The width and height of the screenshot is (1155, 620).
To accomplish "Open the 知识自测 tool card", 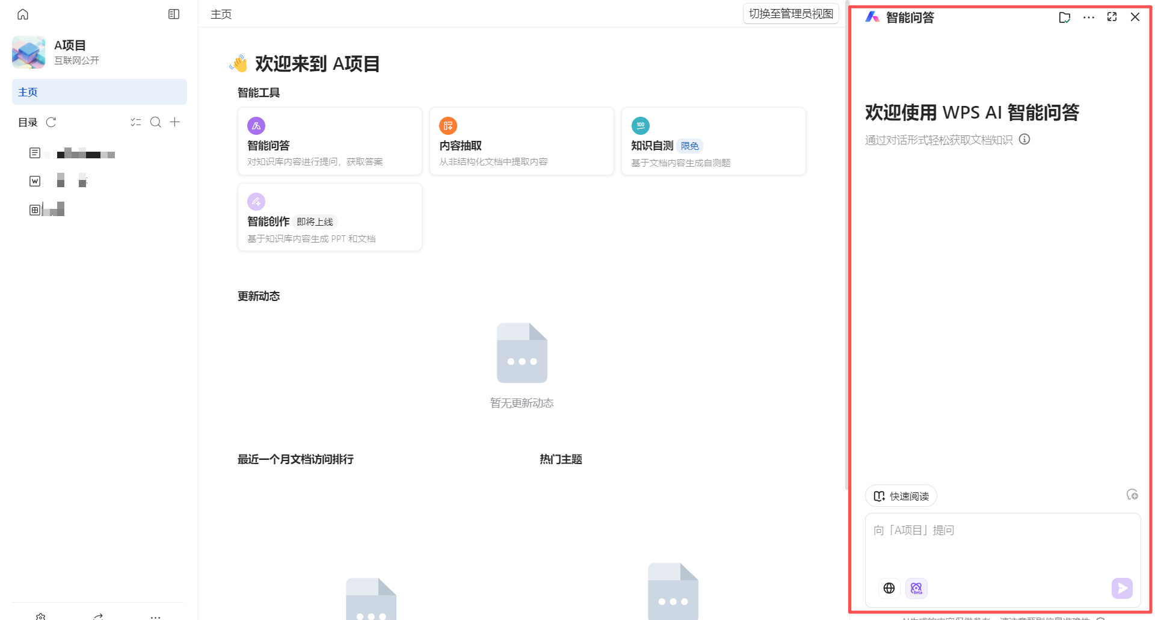I will pos(713,141).
